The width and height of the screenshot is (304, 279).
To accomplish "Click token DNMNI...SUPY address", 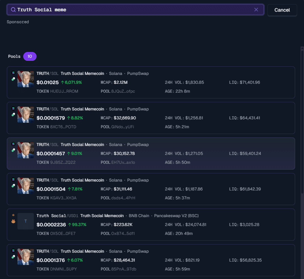I will (64, 269).
